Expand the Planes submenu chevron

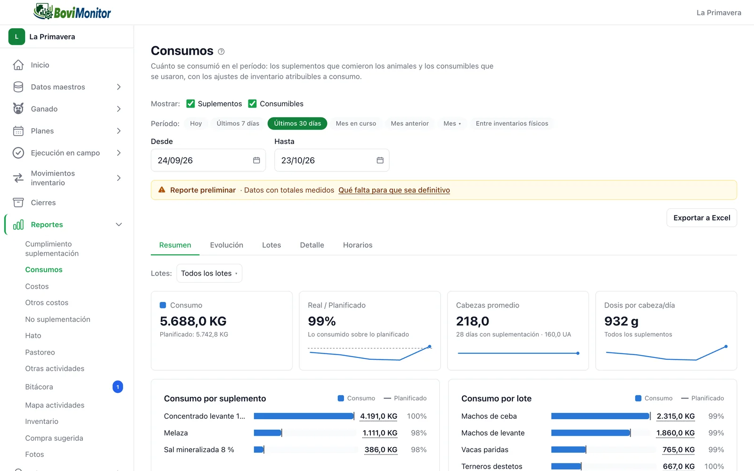click(x=119, y=131)
